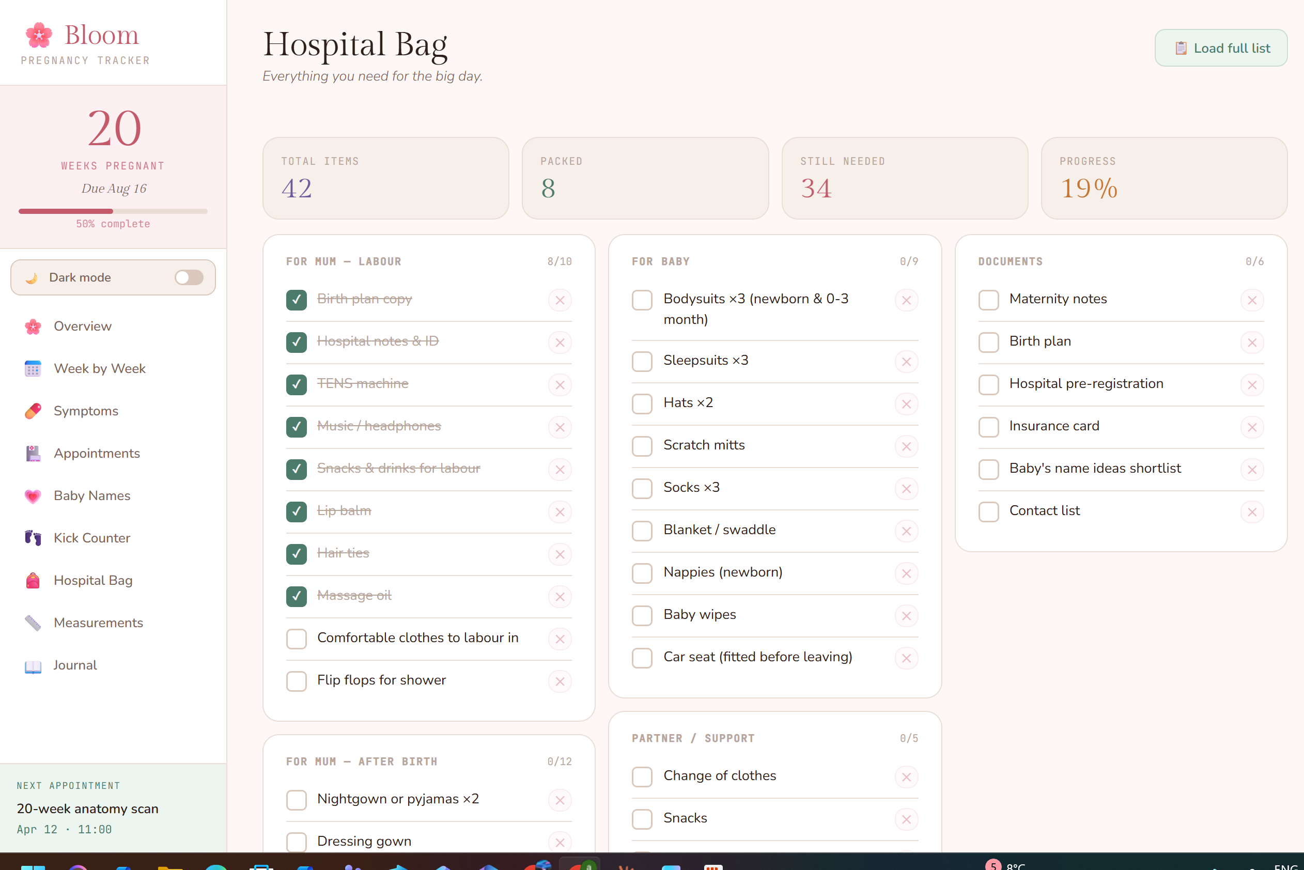Check the Birth plan document checkbox
1304x870 pixels.
coord(988,343)
